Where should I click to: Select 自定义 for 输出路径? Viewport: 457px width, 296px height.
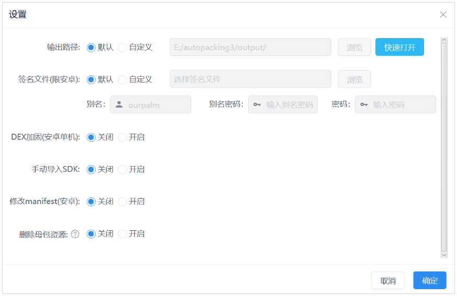point(122,48)
